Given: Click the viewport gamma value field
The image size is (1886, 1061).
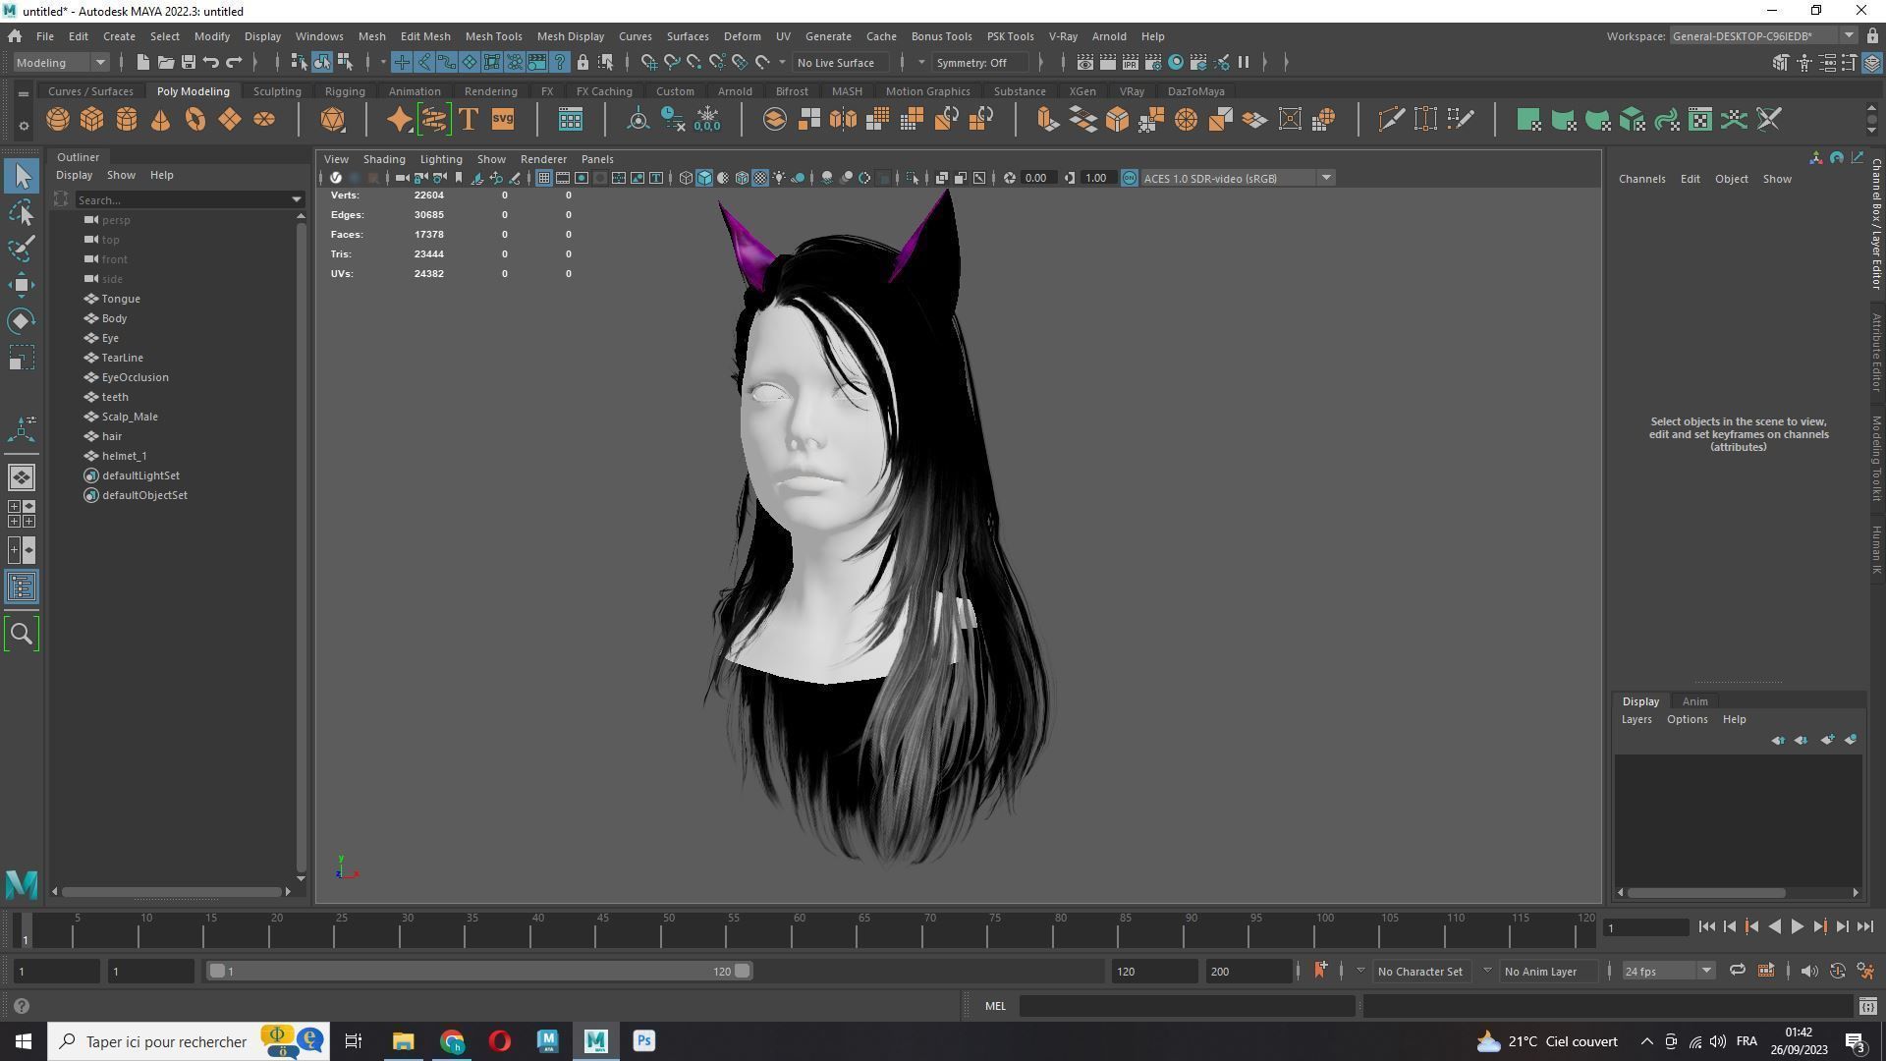Looking at the screenshot, I should [1096, 178].
